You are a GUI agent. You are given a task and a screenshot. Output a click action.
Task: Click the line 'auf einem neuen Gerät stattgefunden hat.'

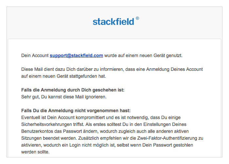(x=63, y=76)
